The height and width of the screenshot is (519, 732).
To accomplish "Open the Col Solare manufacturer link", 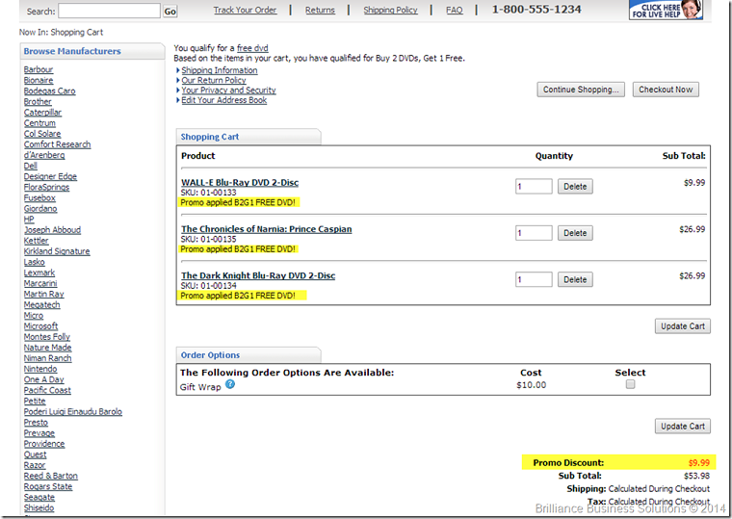I will [x=42, y=134].
